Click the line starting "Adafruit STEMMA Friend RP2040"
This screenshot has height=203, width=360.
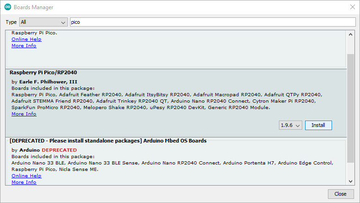tap(164, 101)
